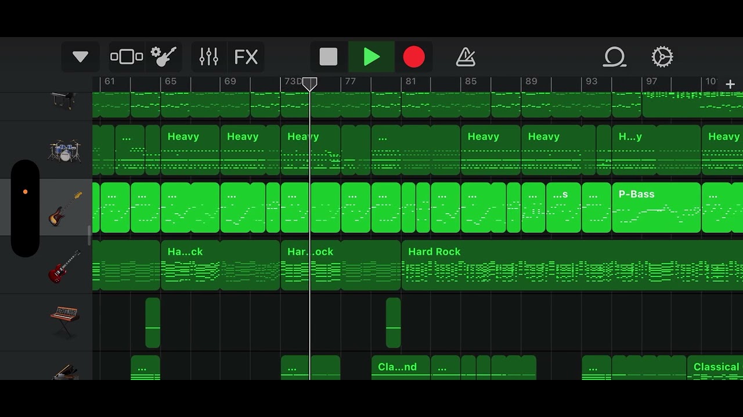
Task: Select the Har...ock guitar region
Action: 311,265
